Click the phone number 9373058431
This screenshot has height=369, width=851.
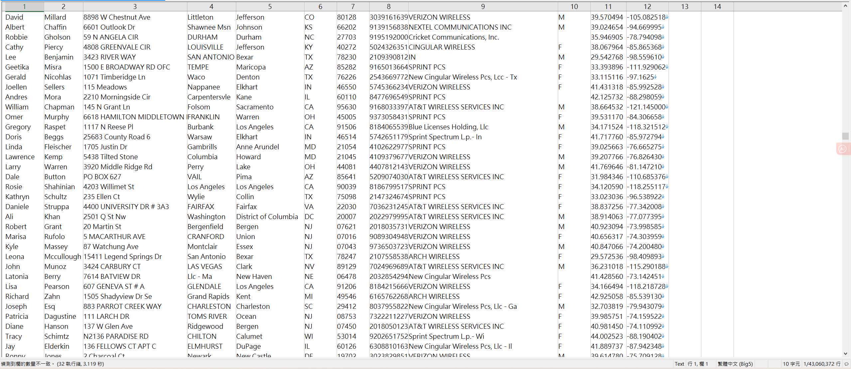(x=389, y=117)
